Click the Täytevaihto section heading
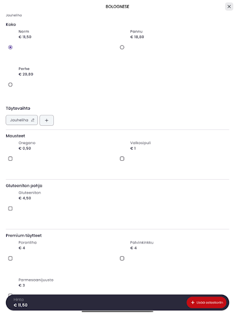The width and height of the screenshot is (235, 314). 18,108
